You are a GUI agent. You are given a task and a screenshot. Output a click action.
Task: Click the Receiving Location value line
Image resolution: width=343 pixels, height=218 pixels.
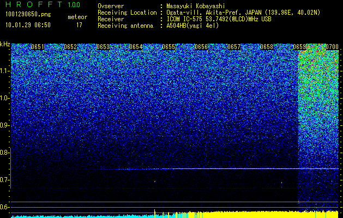tap(243, 13)
